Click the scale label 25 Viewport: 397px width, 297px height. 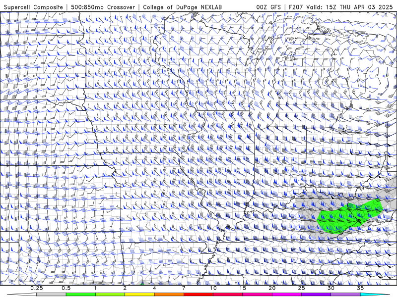click(302, 288)
